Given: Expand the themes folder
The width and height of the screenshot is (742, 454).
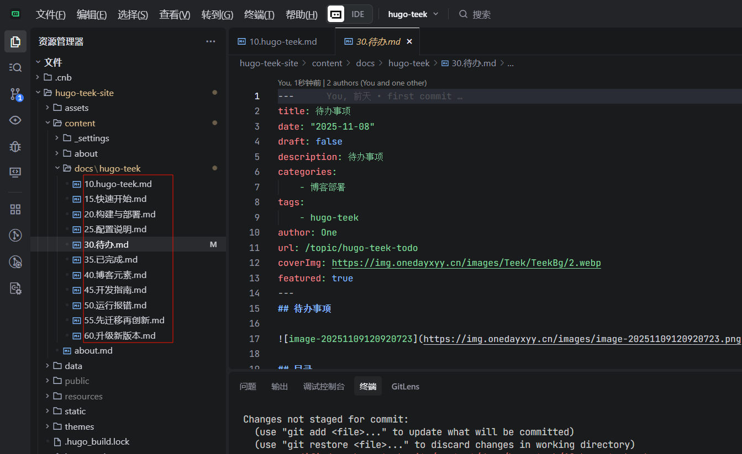Looking at the screenshot, I should point(79,426).
